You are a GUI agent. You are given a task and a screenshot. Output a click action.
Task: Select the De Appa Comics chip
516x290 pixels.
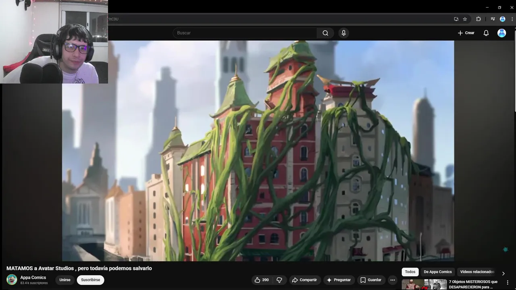[437, 272]
